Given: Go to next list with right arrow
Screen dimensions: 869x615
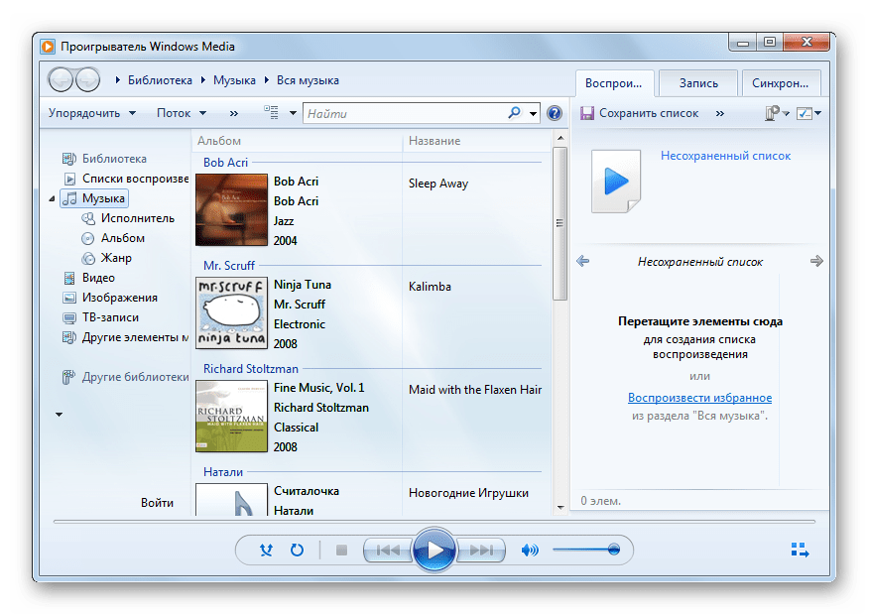Looking at the screenshot, I should [816, 261].
